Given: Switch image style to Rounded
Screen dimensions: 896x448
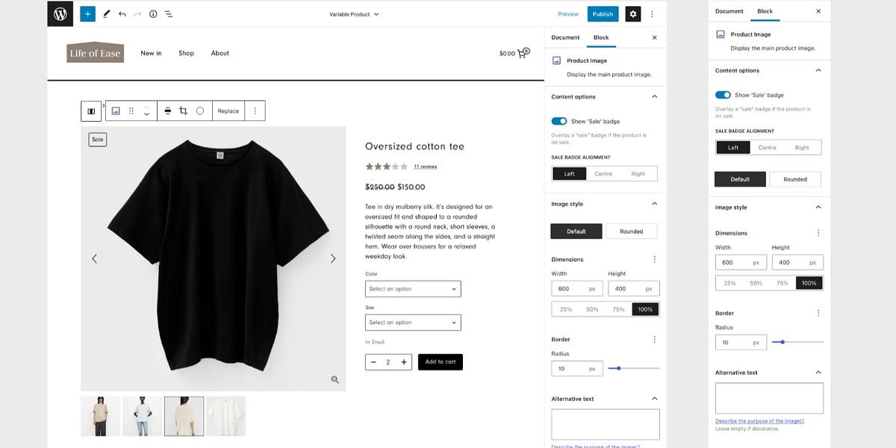Looking at the screenshot, I should click(x=631, y=231).
